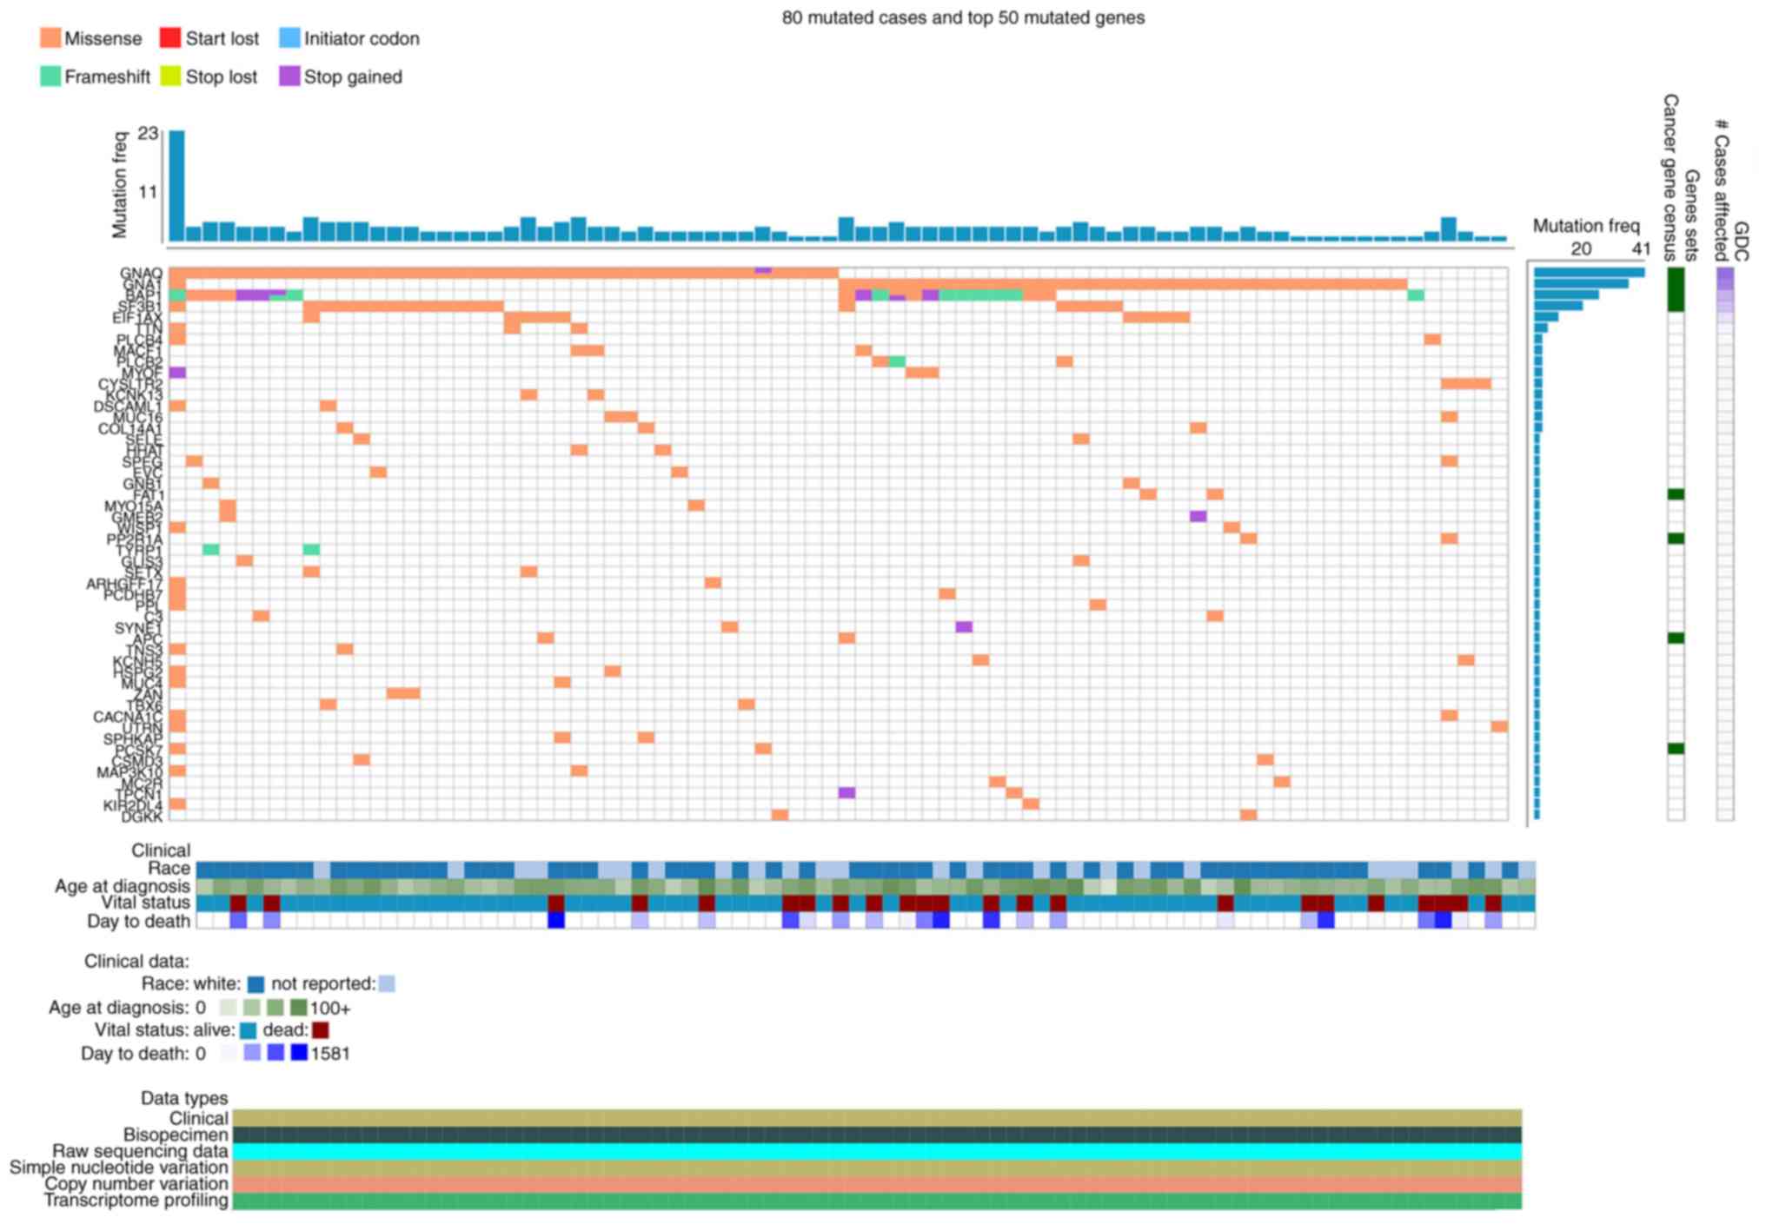Click the Biospecimen dark data bar
Viewport: 1766px width, 1224px height.
876,1135
